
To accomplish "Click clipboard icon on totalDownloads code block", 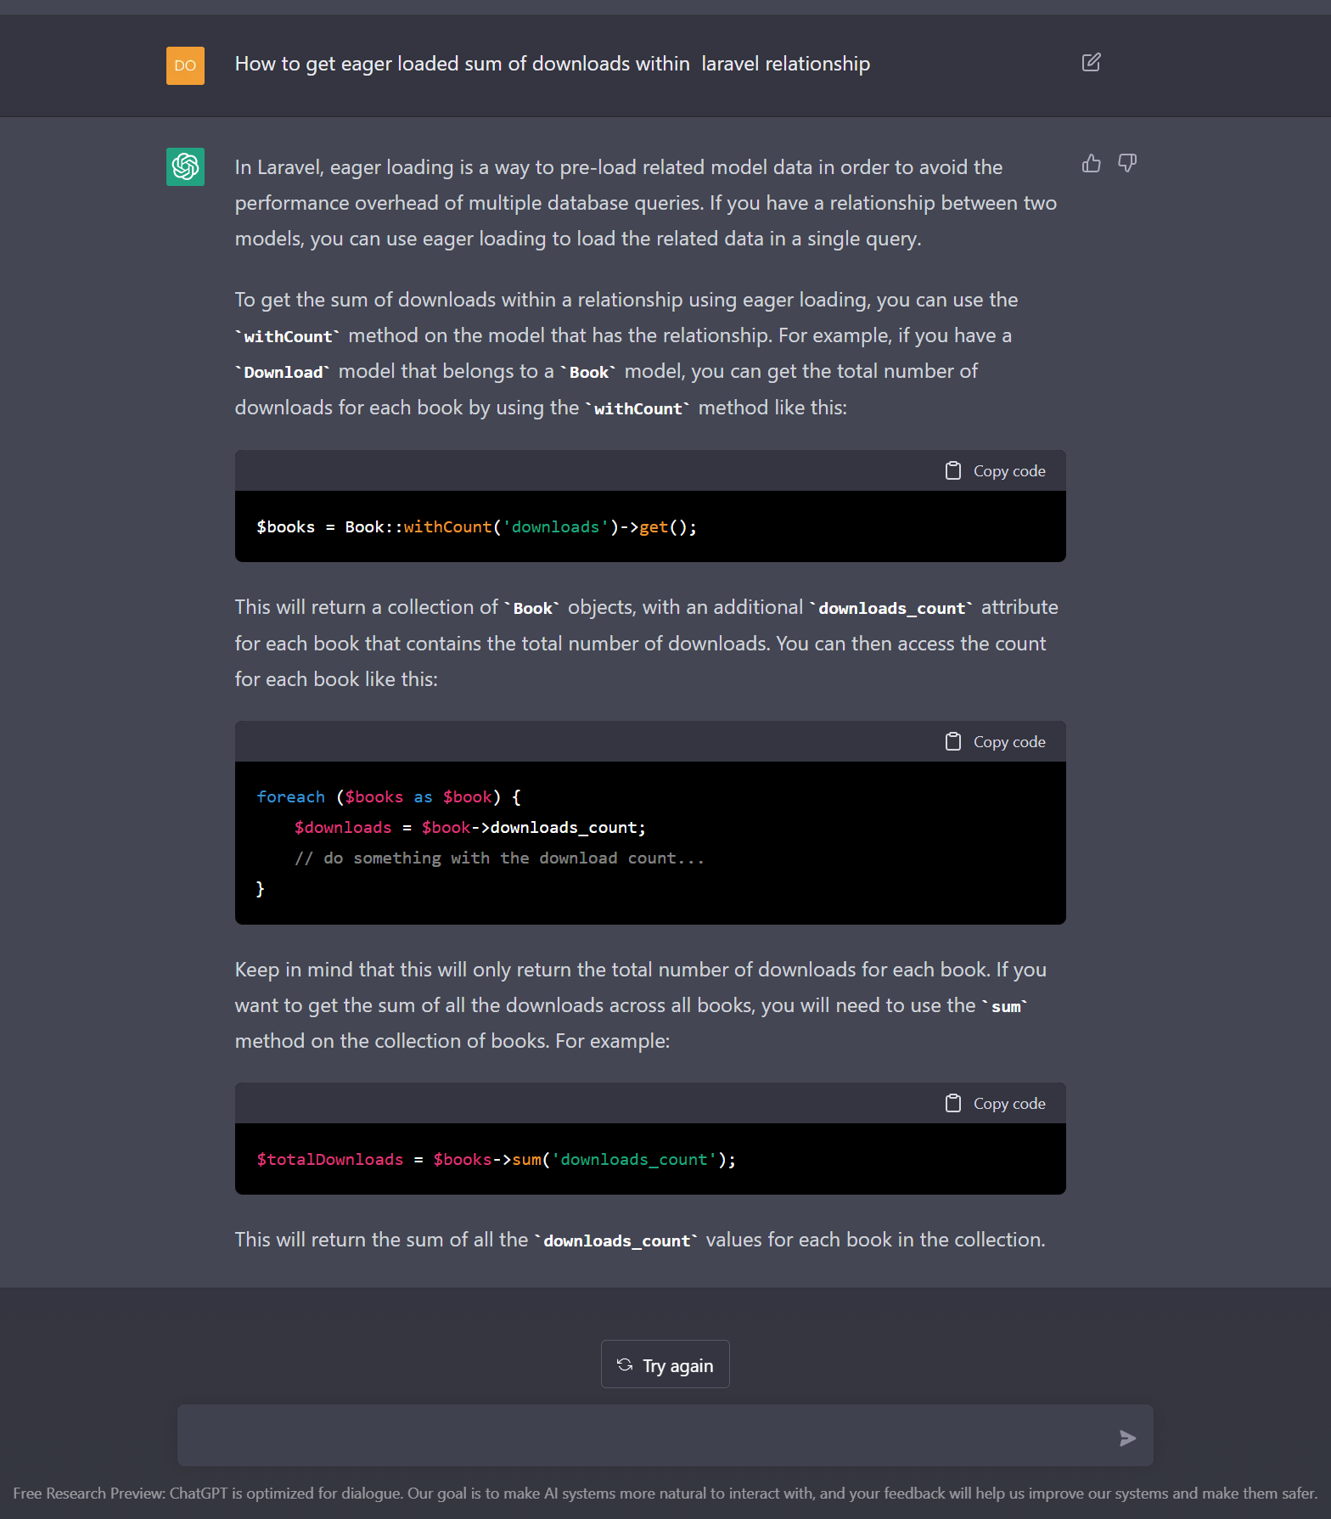I will coord(953,1103).
